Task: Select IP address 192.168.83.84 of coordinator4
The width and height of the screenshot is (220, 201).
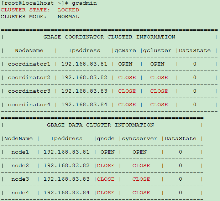Action: (x=84, y=105)
